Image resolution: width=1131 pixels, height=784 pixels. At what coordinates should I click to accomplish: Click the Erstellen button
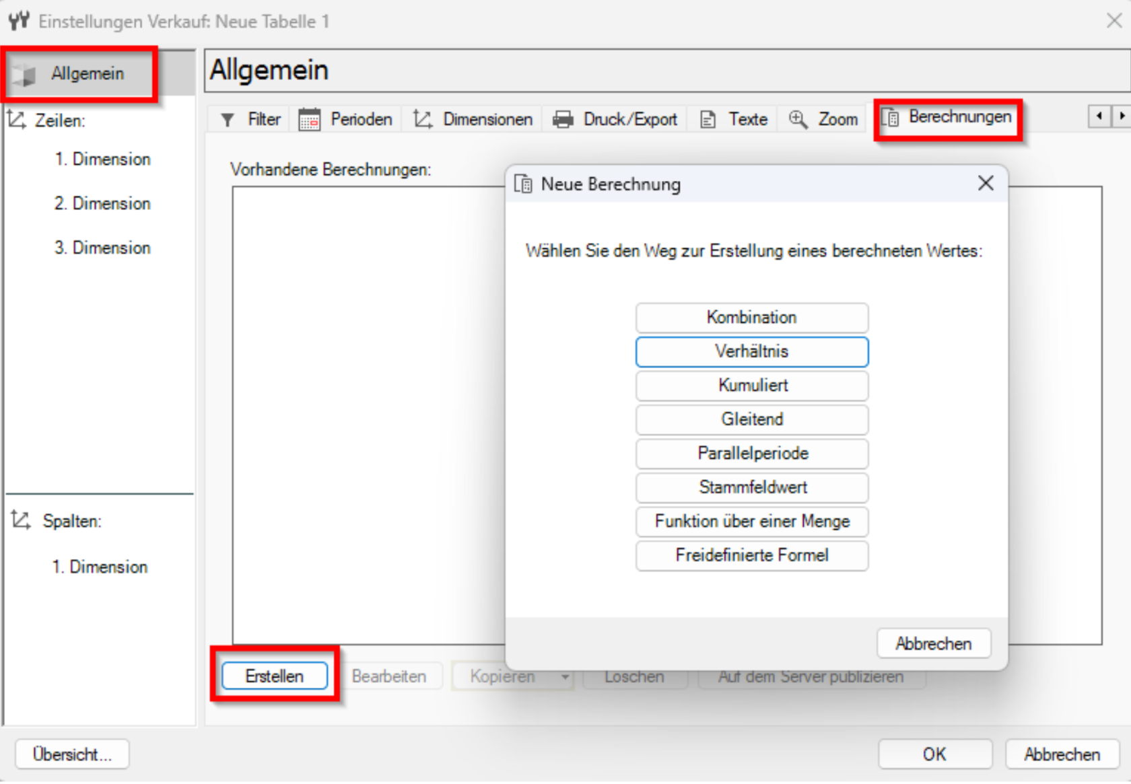(x=275, y=676)
